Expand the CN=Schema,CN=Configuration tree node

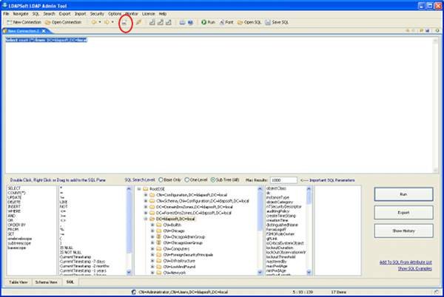(x=146, y=201)
